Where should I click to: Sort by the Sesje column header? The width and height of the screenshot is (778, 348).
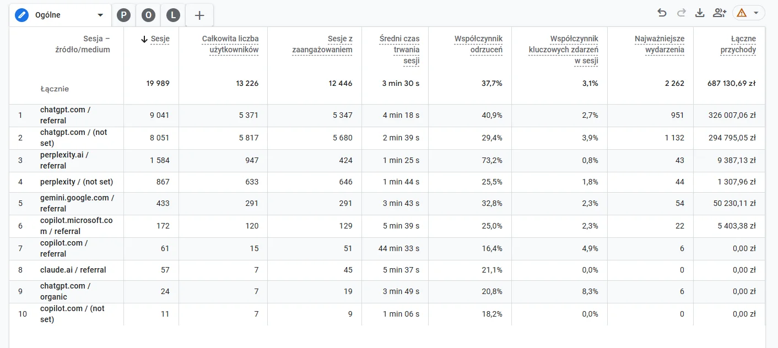pyautogui.click(x=155, y=39)
